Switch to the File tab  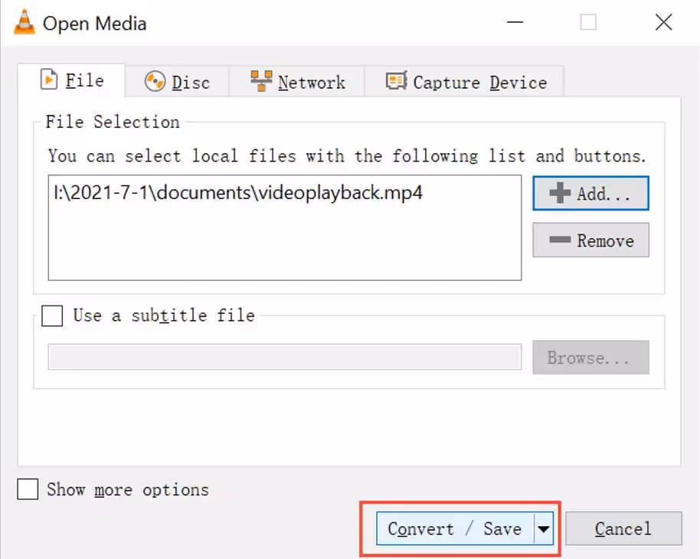(72, 80)
